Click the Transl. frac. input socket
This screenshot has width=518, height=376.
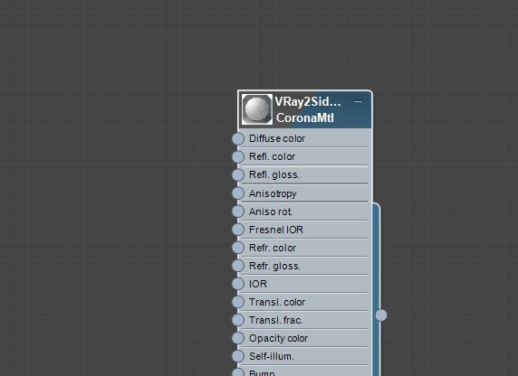coord(238,320)
